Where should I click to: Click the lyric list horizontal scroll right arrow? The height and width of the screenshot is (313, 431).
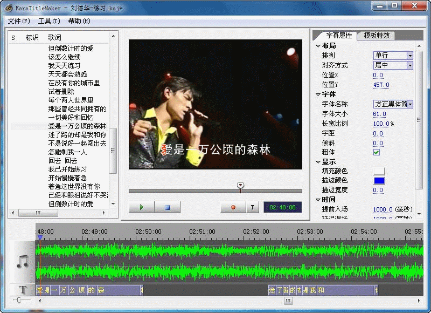pos(103,213)
